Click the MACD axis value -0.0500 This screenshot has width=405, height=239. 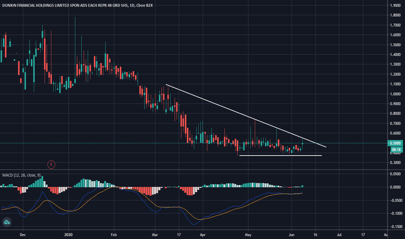coord(396,200)
